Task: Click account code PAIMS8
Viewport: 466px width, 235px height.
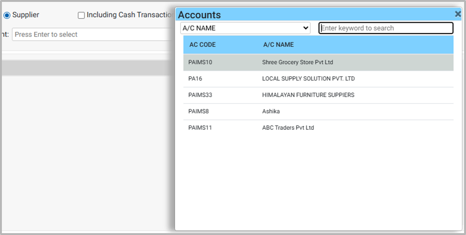Action: [x=198, y=111]
